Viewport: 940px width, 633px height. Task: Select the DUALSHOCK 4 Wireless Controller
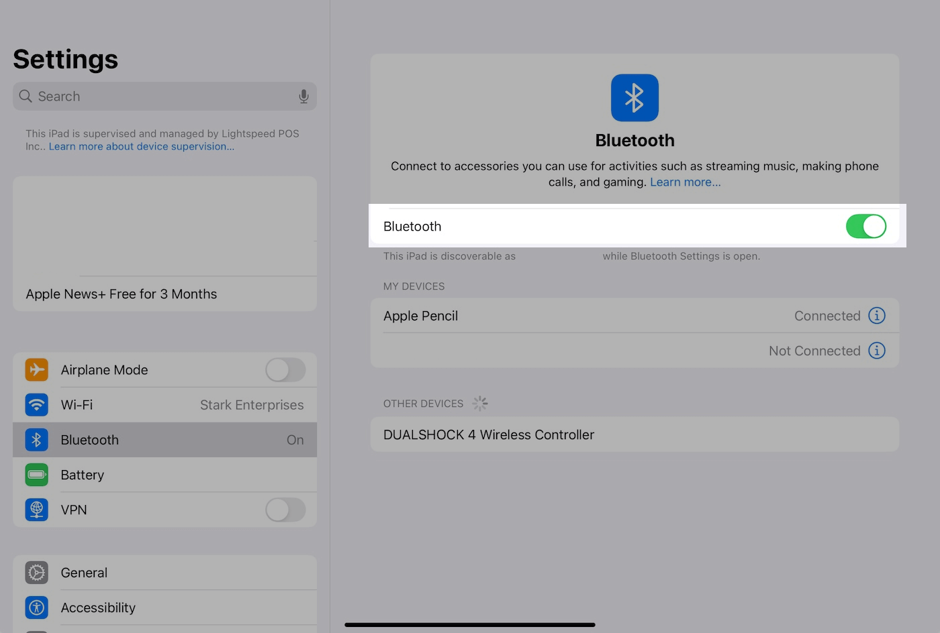488,435
